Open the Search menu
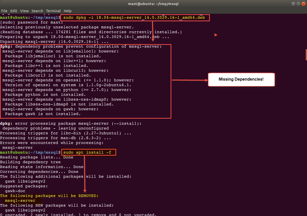The height and width of the screenshot is (216, 307). point(37,11)
